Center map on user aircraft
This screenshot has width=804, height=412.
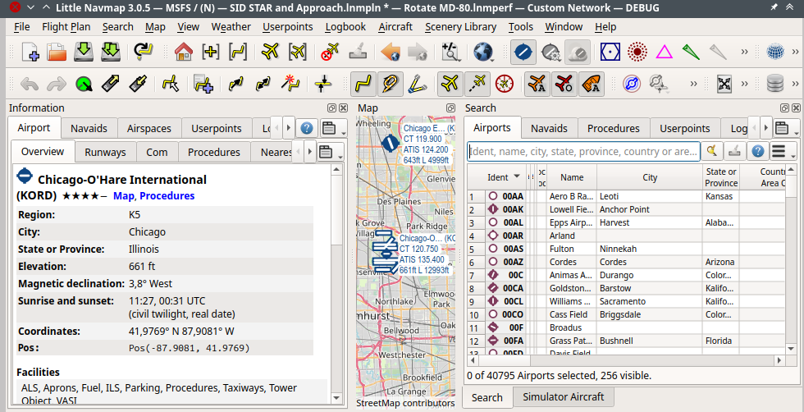[x=270, y=52]
